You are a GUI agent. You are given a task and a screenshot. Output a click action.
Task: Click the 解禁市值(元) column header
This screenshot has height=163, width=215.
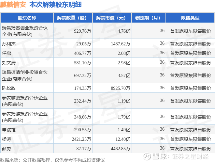112,18
